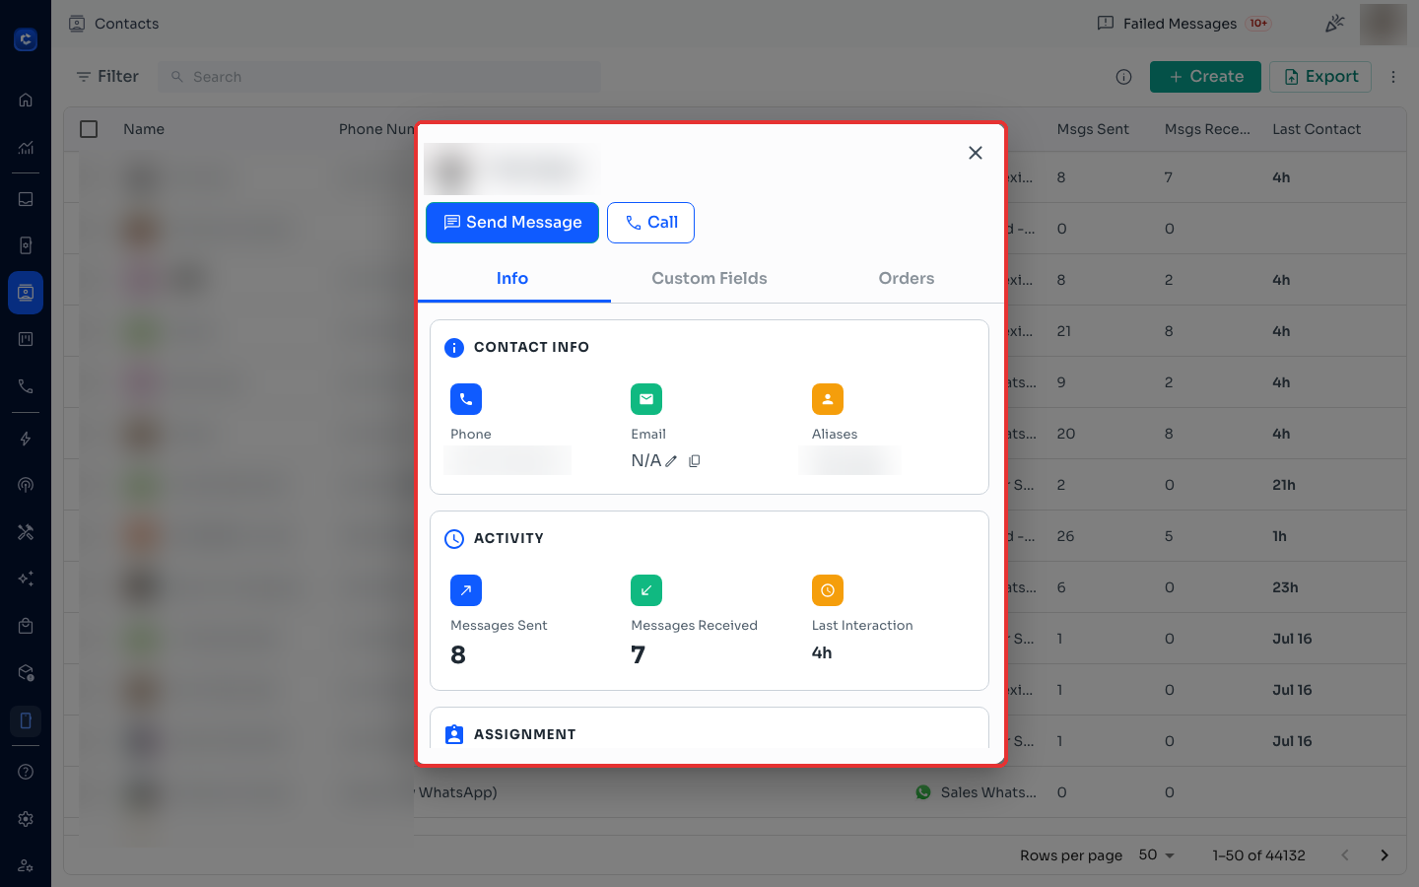
Task: Switch to the Info tab
Action: pyautogui.click(x=512, y=279)
